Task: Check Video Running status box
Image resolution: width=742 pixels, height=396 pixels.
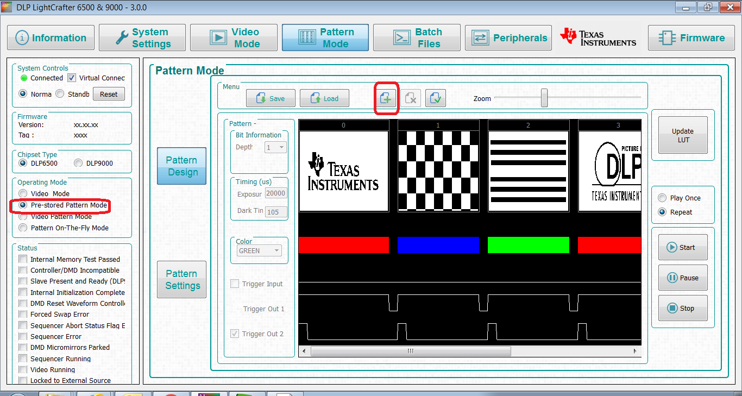Action: 23,369
